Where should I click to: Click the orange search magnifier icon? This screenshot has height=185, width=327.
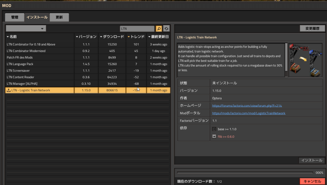tap(159, 29)
